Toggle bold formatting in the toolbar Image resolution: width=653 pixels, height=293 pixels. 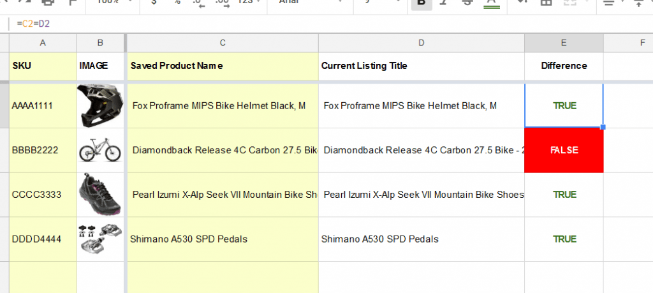pos(421,3)
